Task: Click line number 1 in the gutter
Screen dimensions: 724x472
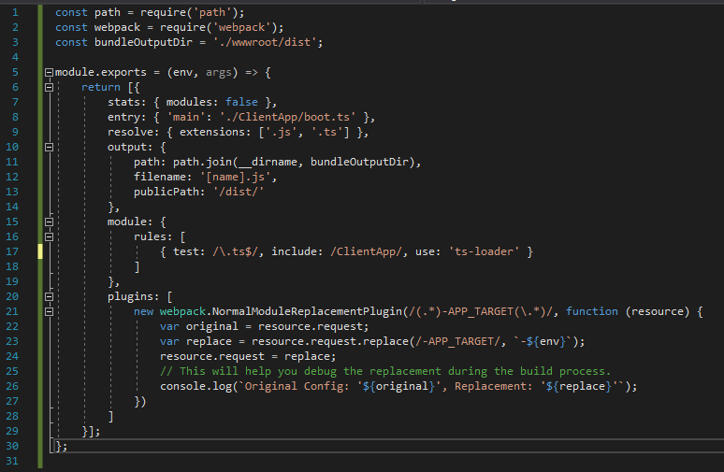Action: click(15, 12)
